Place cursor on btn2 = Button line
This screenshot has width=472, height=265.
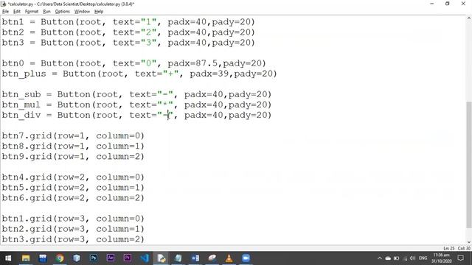point(128,32)
